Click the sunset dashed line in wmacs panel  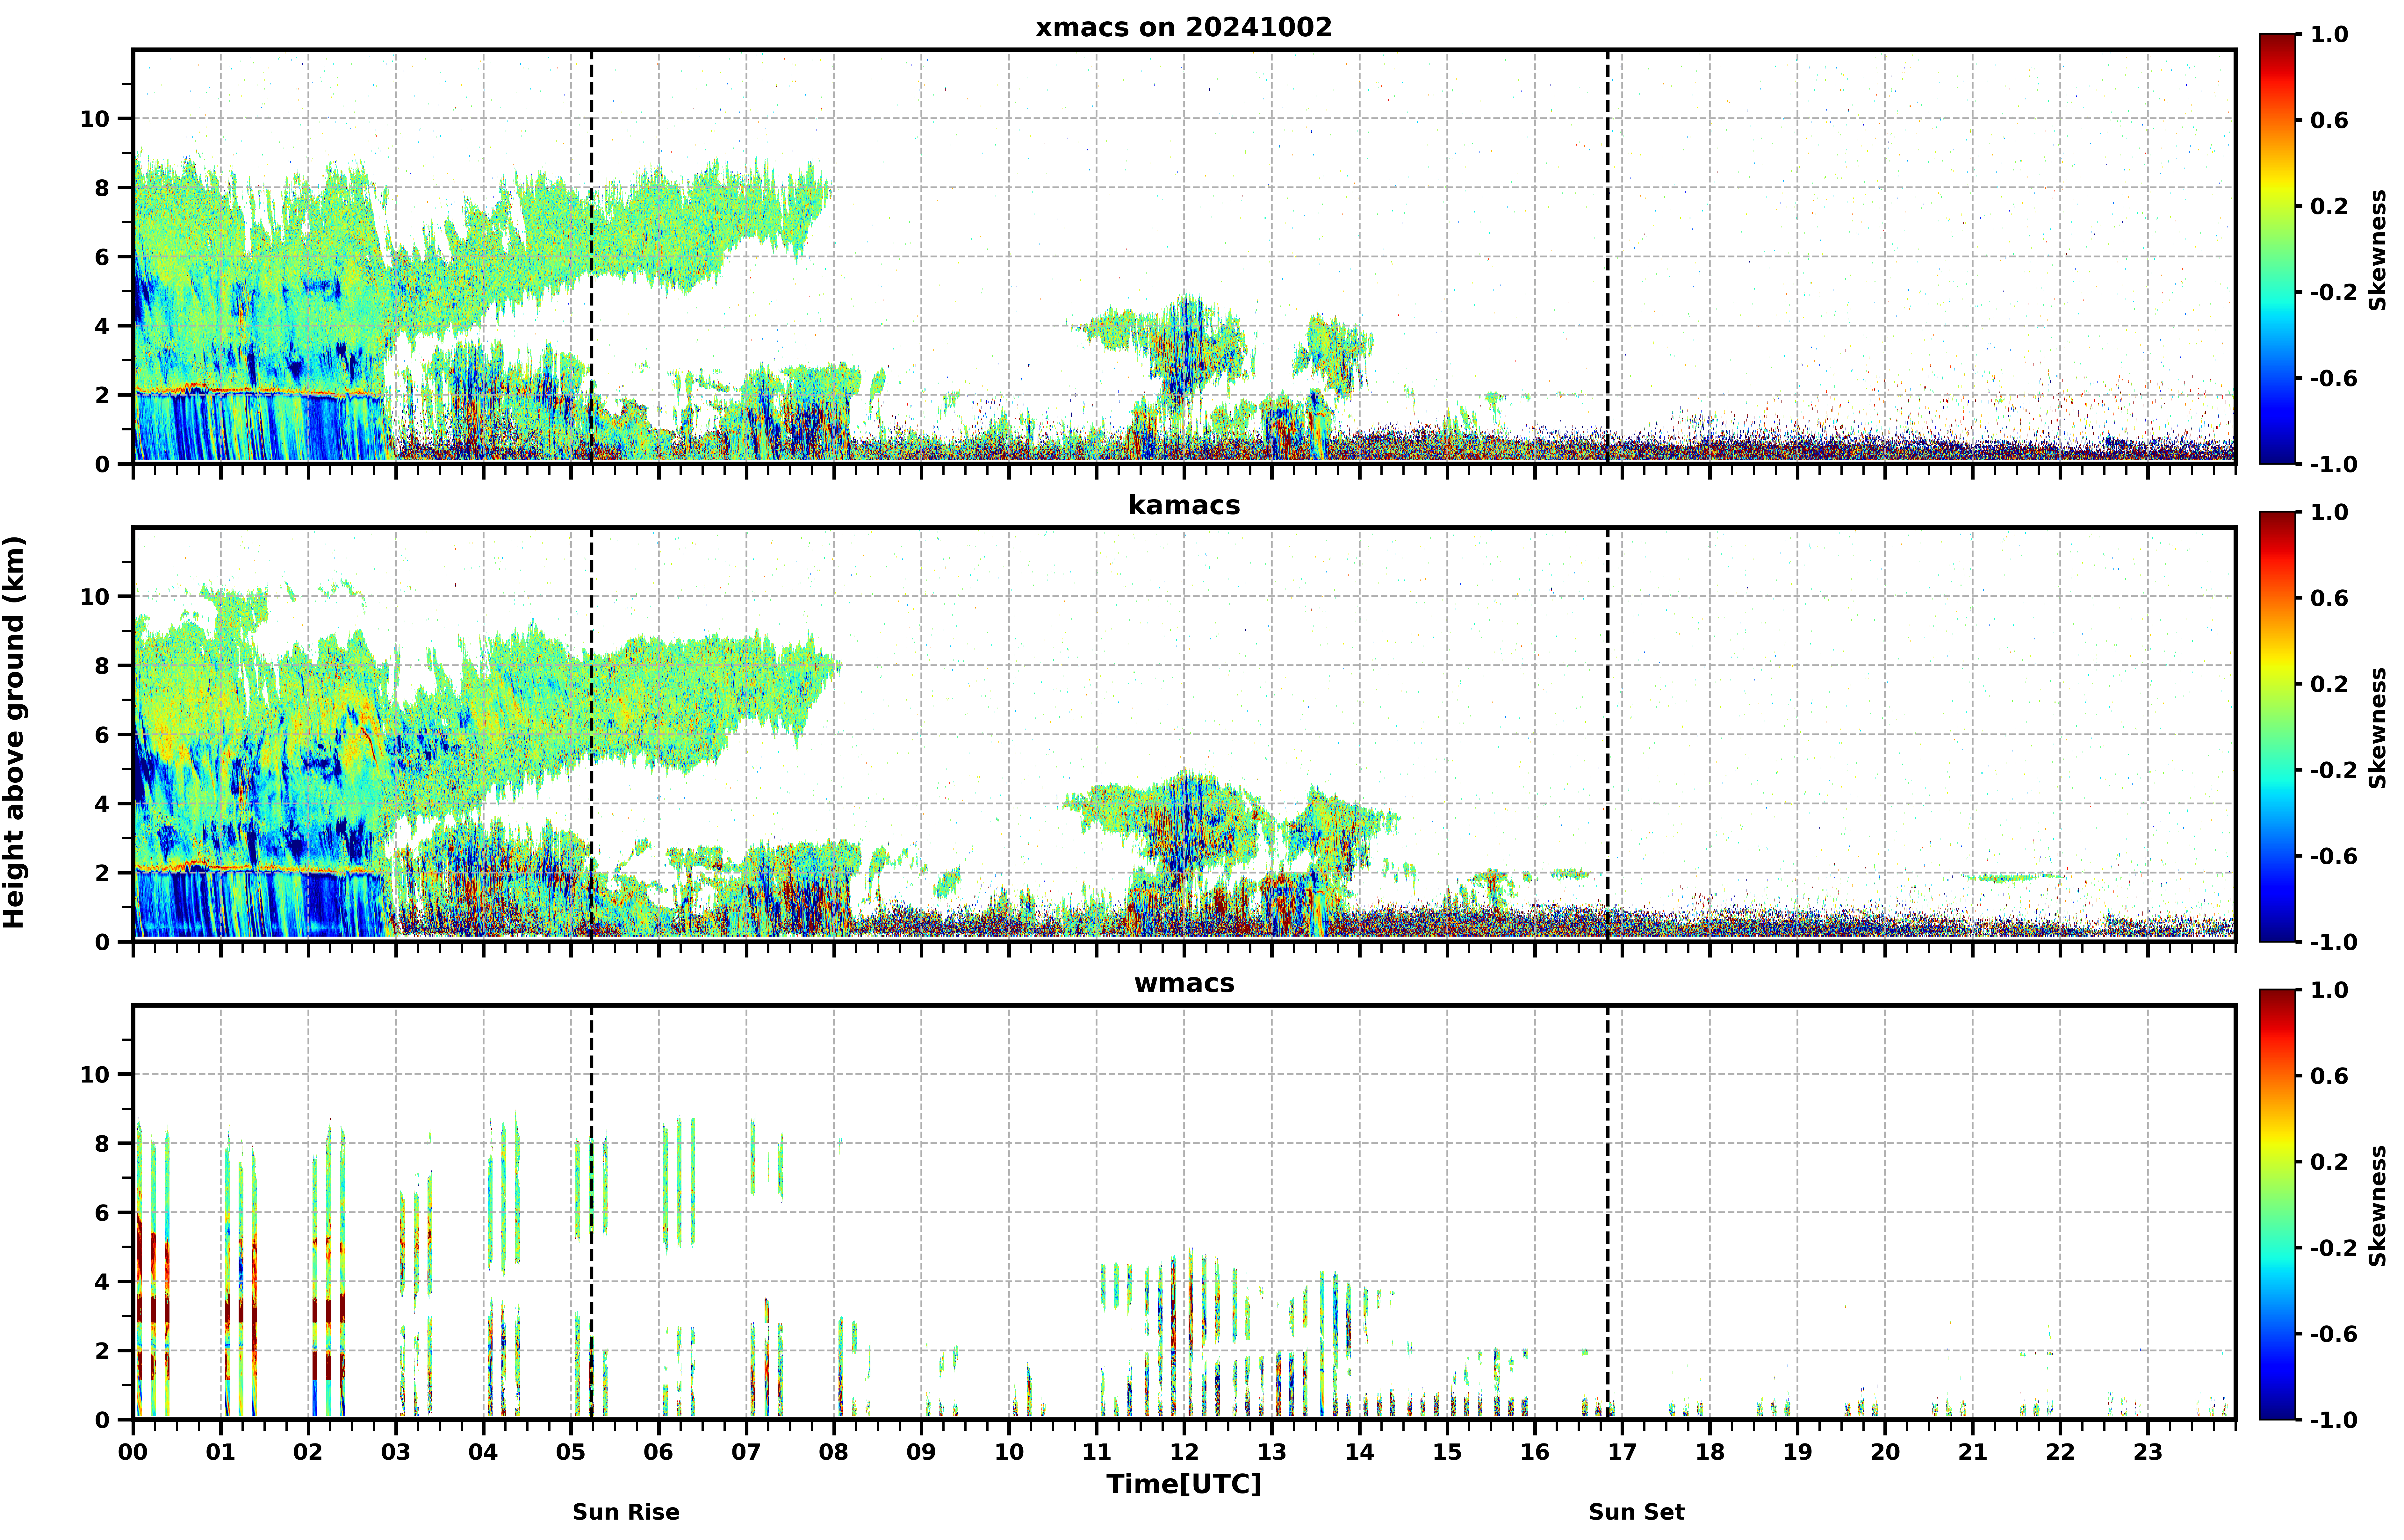pos(1608,1212)
